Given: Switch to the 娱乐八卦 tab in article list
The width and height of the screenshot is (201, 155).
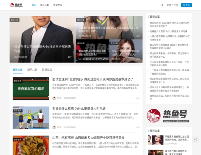Looking at the screenshot, I should tap(32, 70).
